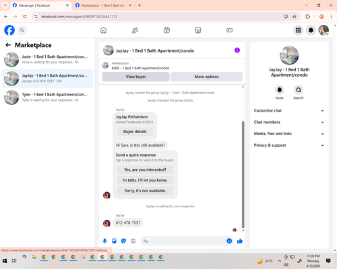Open Facebook search magnifier
The width and height of the screenshot is (337, 269).
click(x=22, y=30)
